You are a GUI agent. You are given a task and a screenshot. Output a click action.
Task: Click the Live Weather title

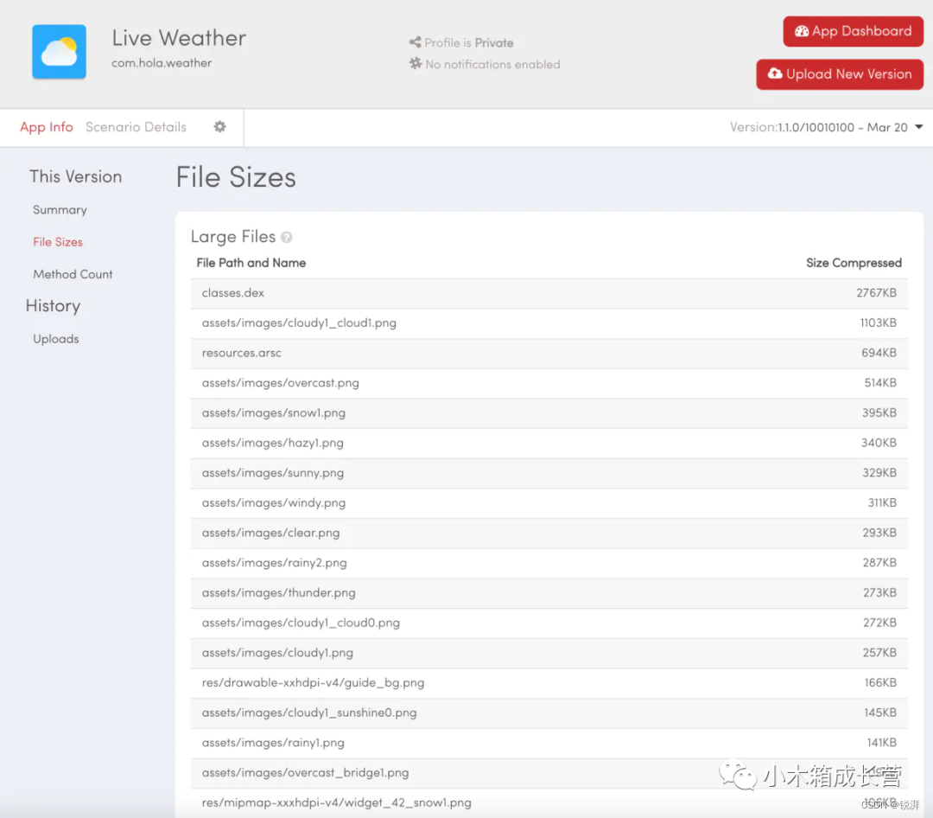pyautogui.click(x=179, y=38)
